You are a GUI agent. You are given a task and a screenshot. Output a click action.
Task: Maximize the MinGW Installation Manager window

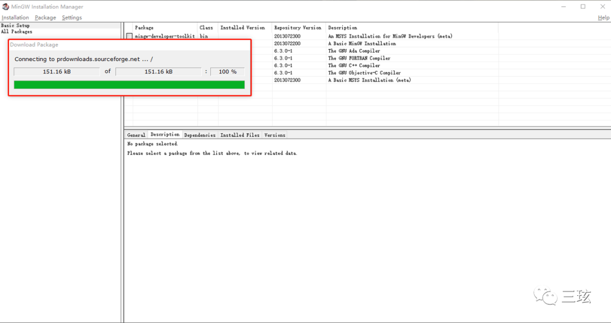(583, 7)
